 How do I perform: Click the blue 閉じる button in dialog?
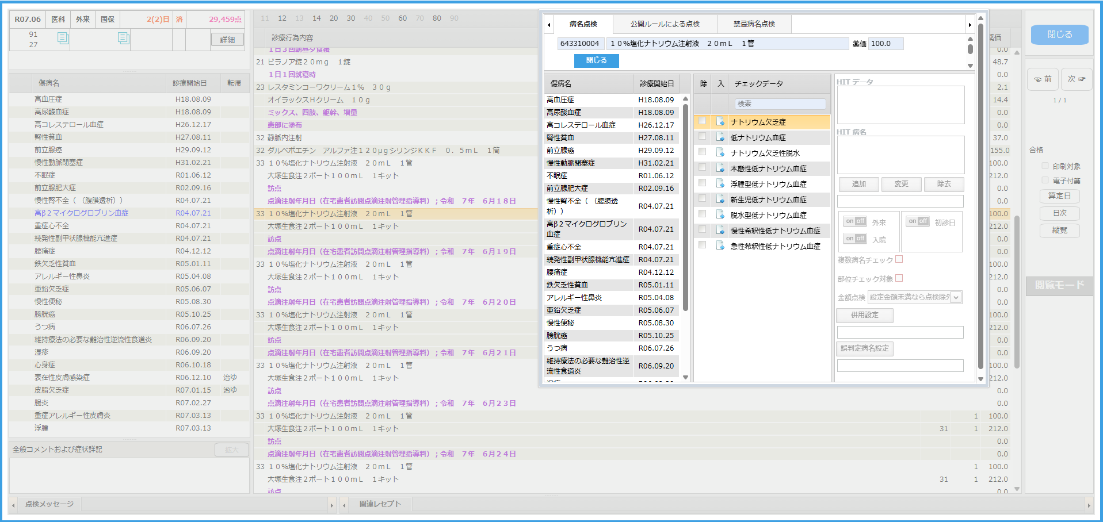click(596, 60)
